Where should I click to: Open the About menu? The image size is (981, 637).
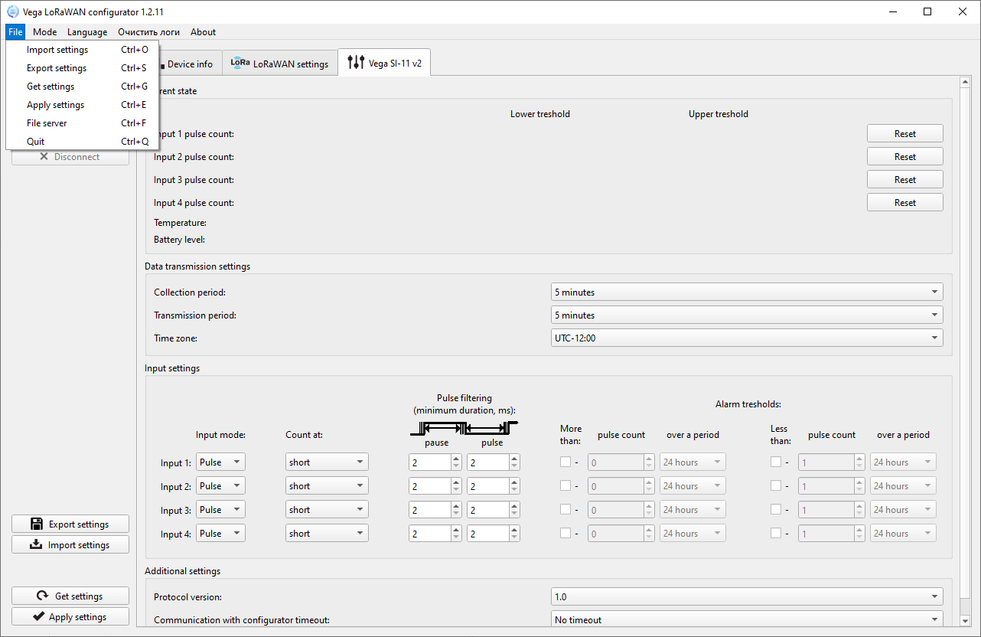204,32
